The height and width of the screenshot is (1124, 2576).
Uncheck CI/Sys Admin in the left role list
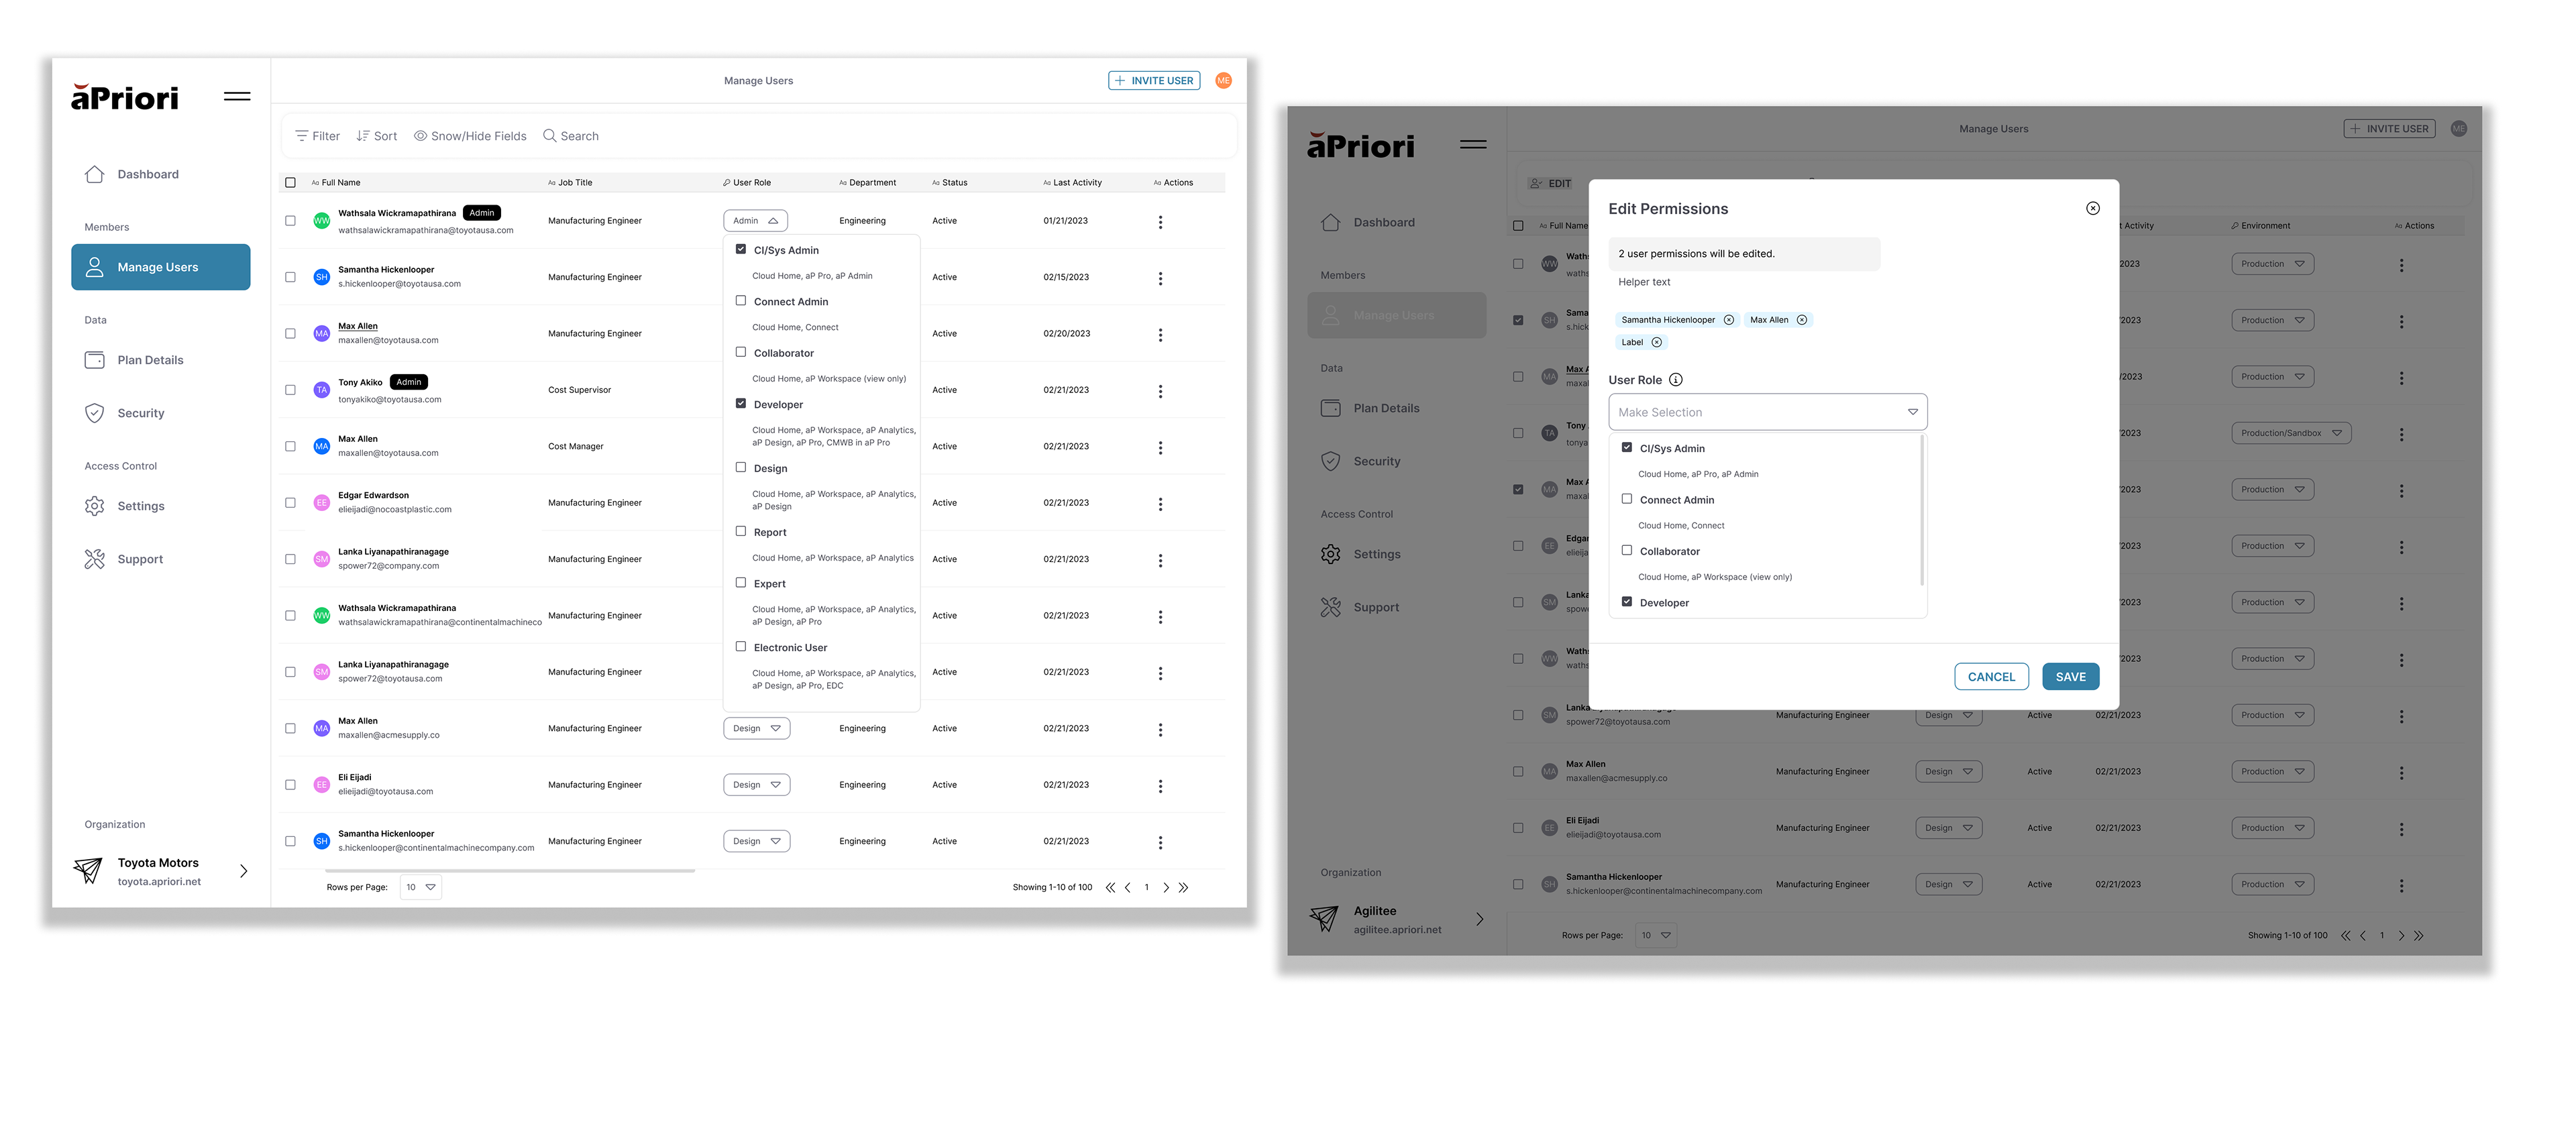[x=741, y=249]
